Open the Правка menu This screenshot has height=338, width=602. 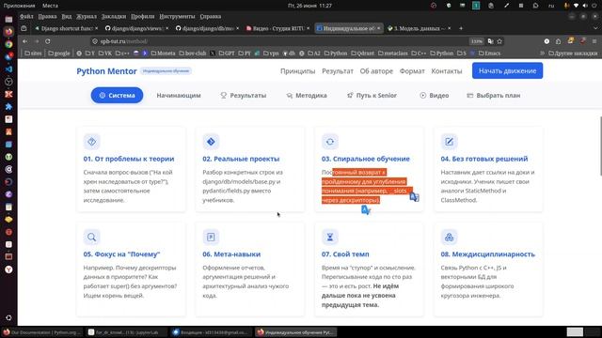pyautogui.click(x=47, y=16)
